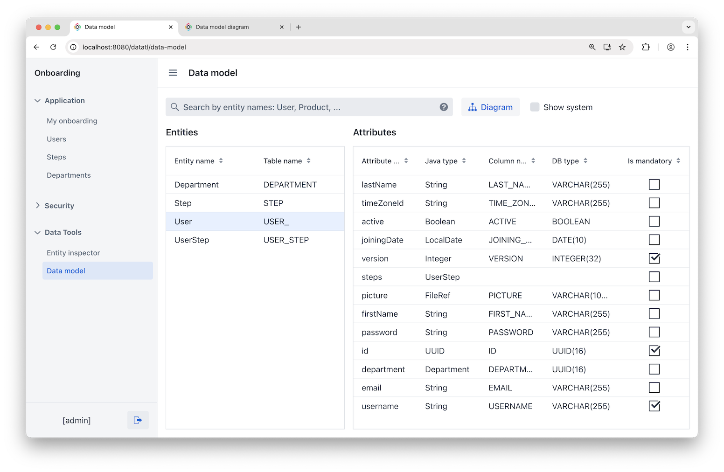Click the search magnifier icon

coord(174,107)
